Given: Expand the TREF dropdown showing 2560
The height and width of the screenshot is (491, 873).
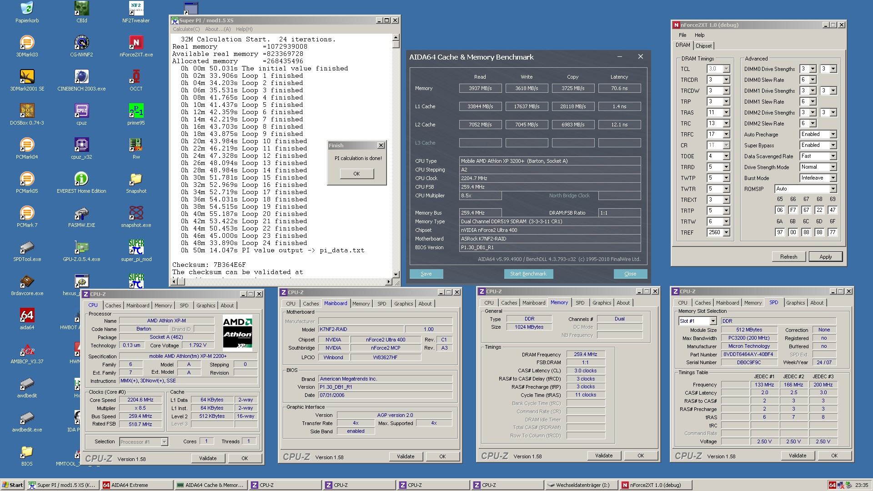Looking at the screenshot, I should pyautogui.click(x=726, y=232).
